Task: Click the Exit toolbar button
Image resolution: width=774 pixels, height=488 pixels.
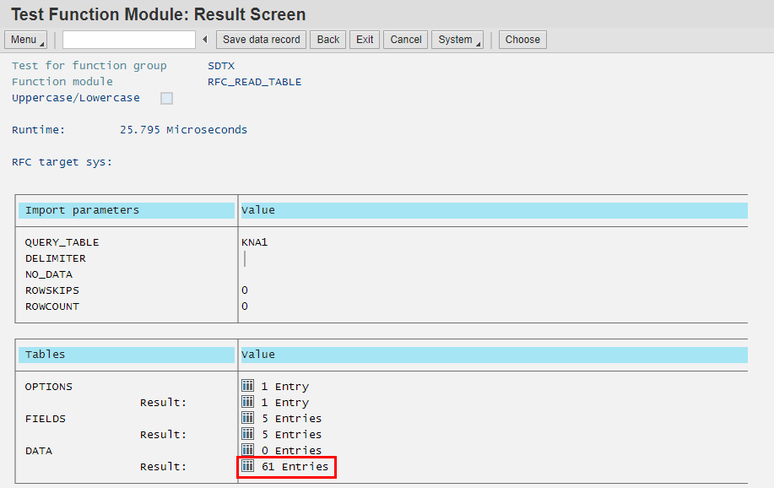Action: coord(365,40)
